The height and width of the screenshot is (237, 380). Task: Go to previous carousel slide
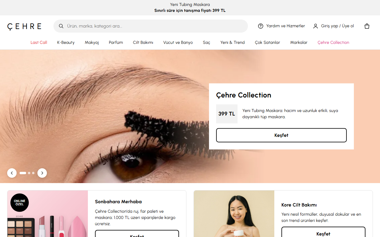12,173
